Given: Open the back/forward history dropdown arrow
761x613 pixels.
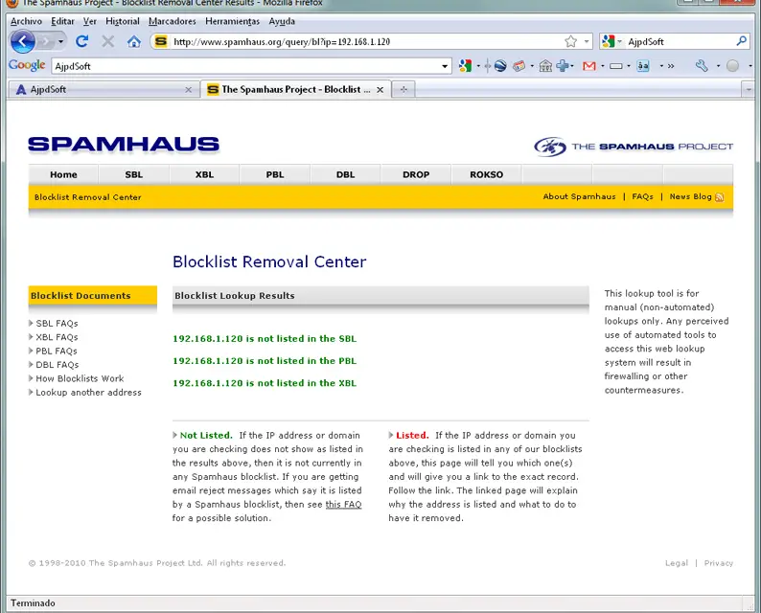Looking at the screenshot, I should click(x=60, y=42).
